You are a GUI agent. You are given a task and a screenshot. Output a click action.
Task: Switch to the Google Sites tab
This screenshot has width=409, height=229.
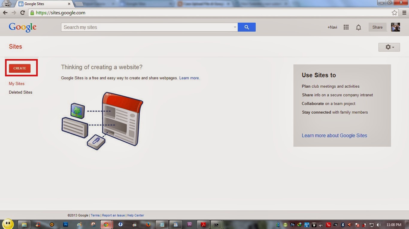coord(42,4)
